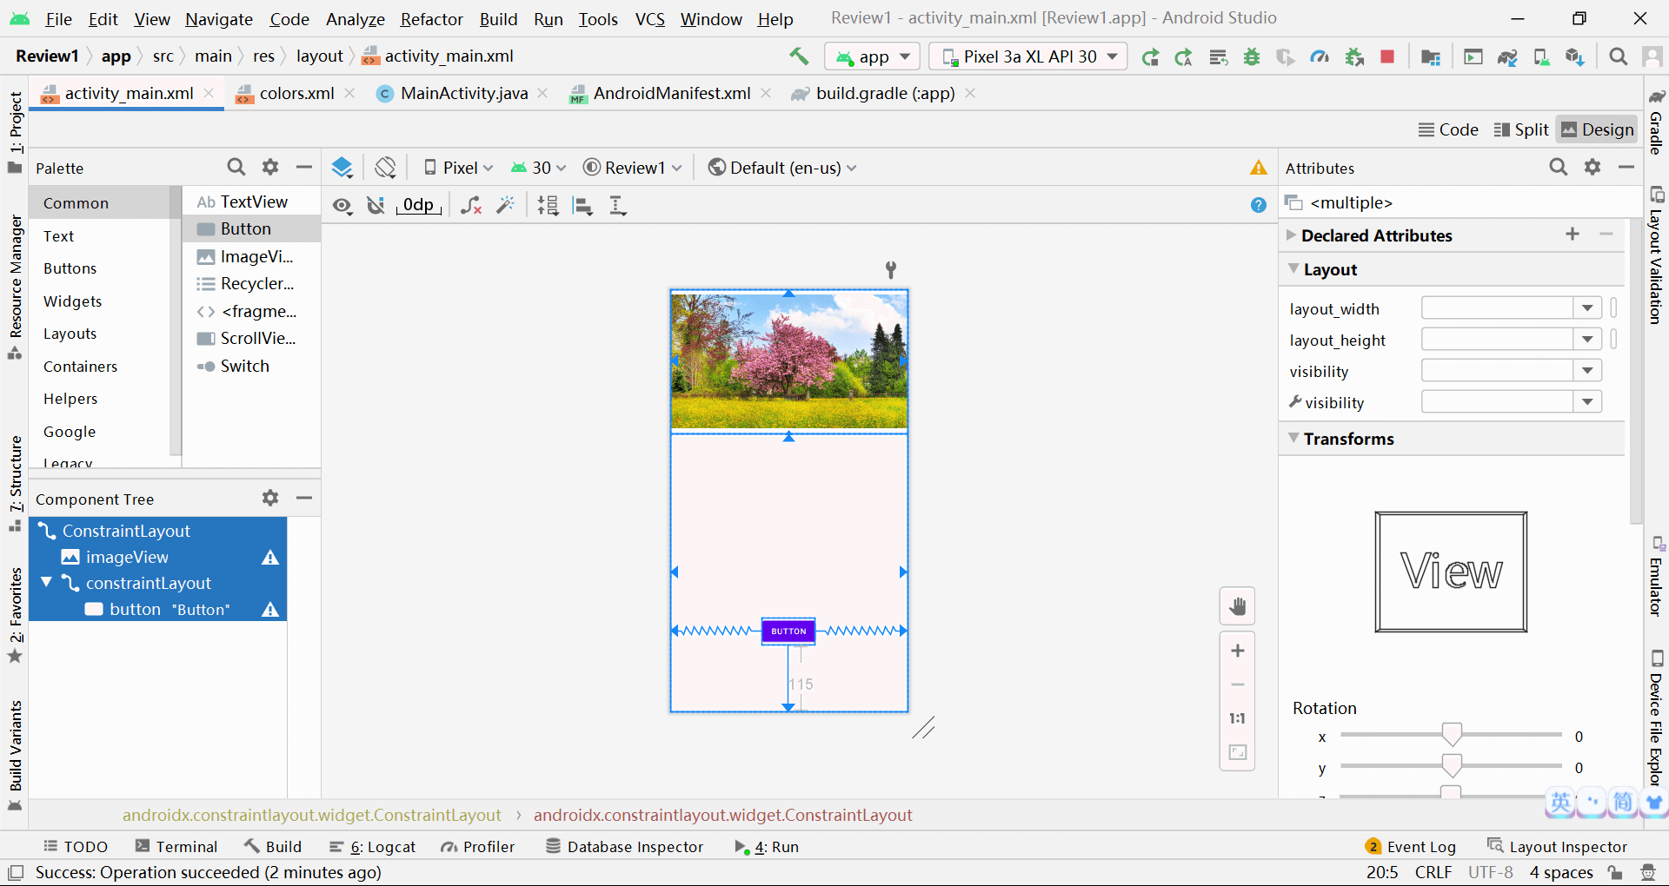Select the pan hand tool
This screenshot has width=1669, height=886.
click(x=1238, y=606)
